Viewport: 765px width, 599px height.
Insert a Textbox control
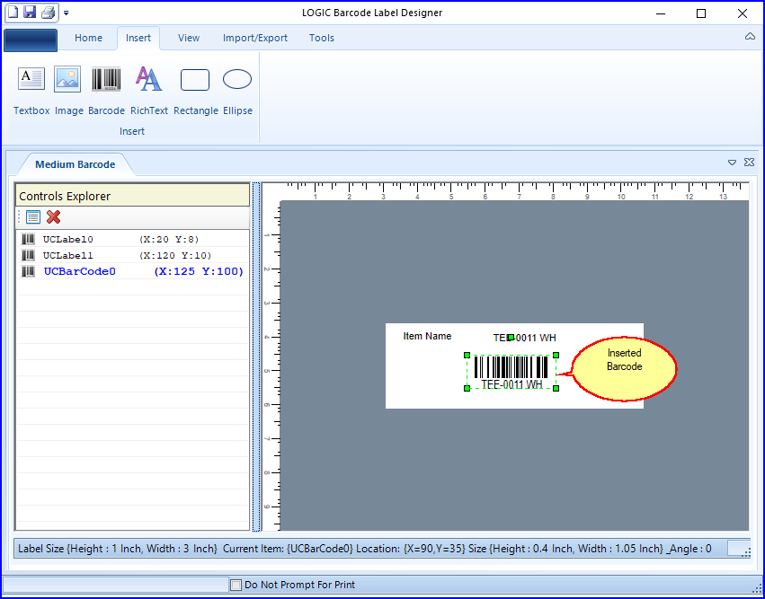31,91
